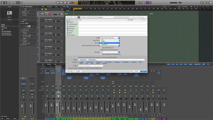Click the blue Export button
The height and width of the screenshot is (120, 213).
pos(143,71)
